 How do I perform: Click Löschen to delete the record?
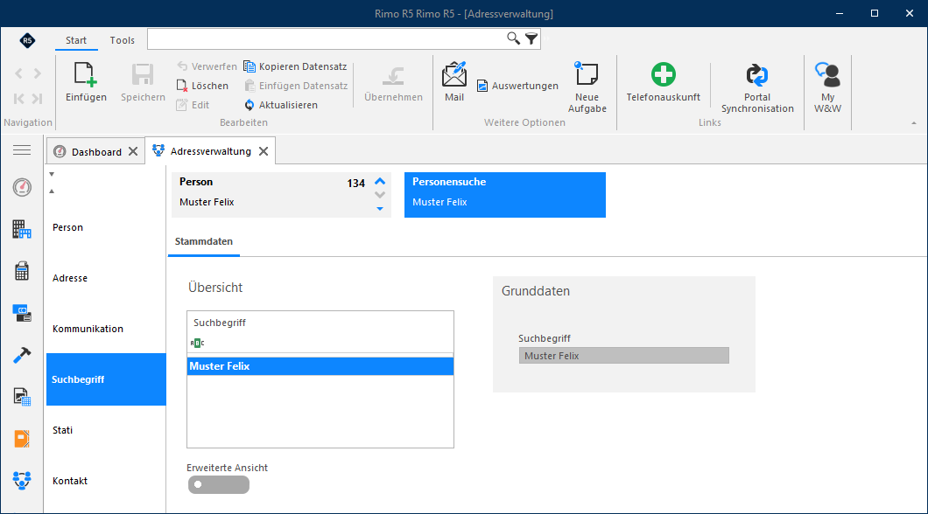202,86
